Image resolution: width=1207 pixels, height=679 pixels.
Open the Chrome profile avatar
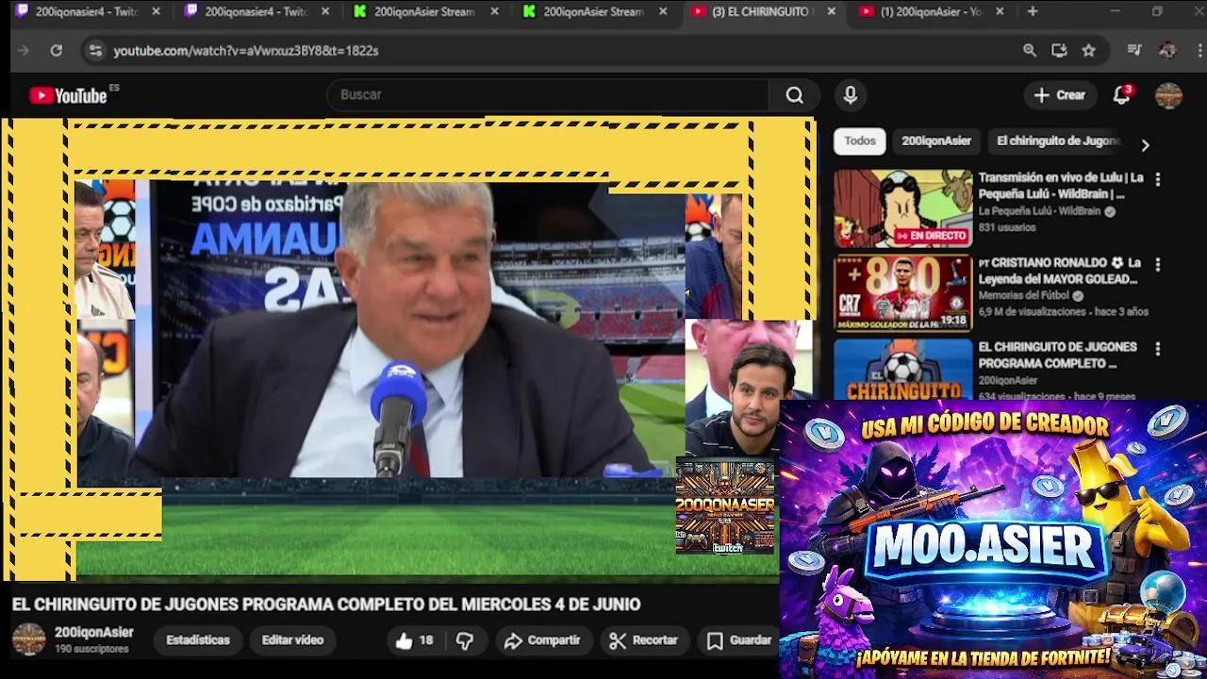[1167, 51]
